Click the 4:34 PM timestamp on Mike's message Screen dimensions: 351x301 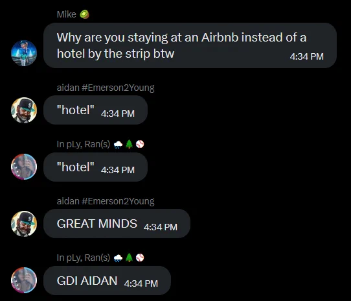[306, 56]
